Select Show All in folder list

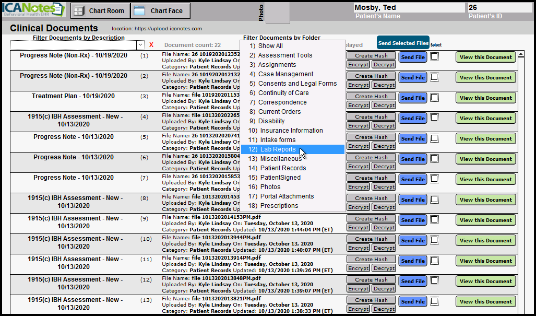pyautogui.click(x=270, y=46)
